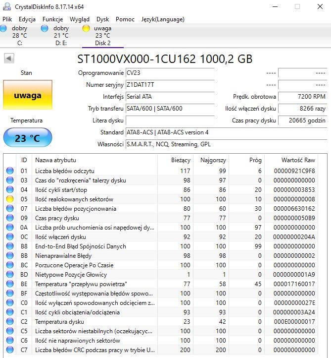This screenshot has height=358, width=331.
Task: Click the Wartość Raw column header
Action: (291, 160)
